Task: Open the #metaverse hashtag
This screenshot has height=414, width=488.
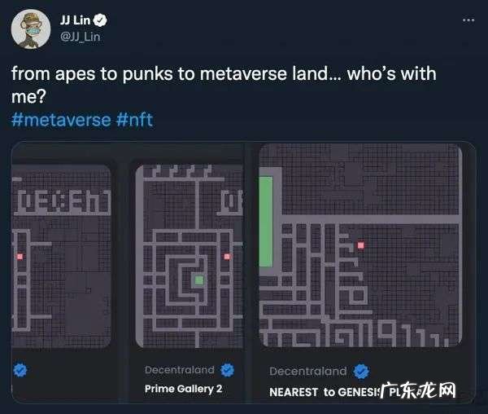Action: coord(61,120)
